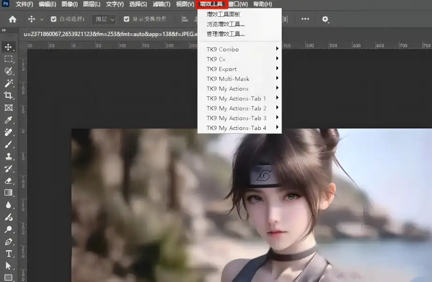Click the distribute icon right of the menu
Image resolution: width=432 pixels, height=282 pixels.
(285, 19)
